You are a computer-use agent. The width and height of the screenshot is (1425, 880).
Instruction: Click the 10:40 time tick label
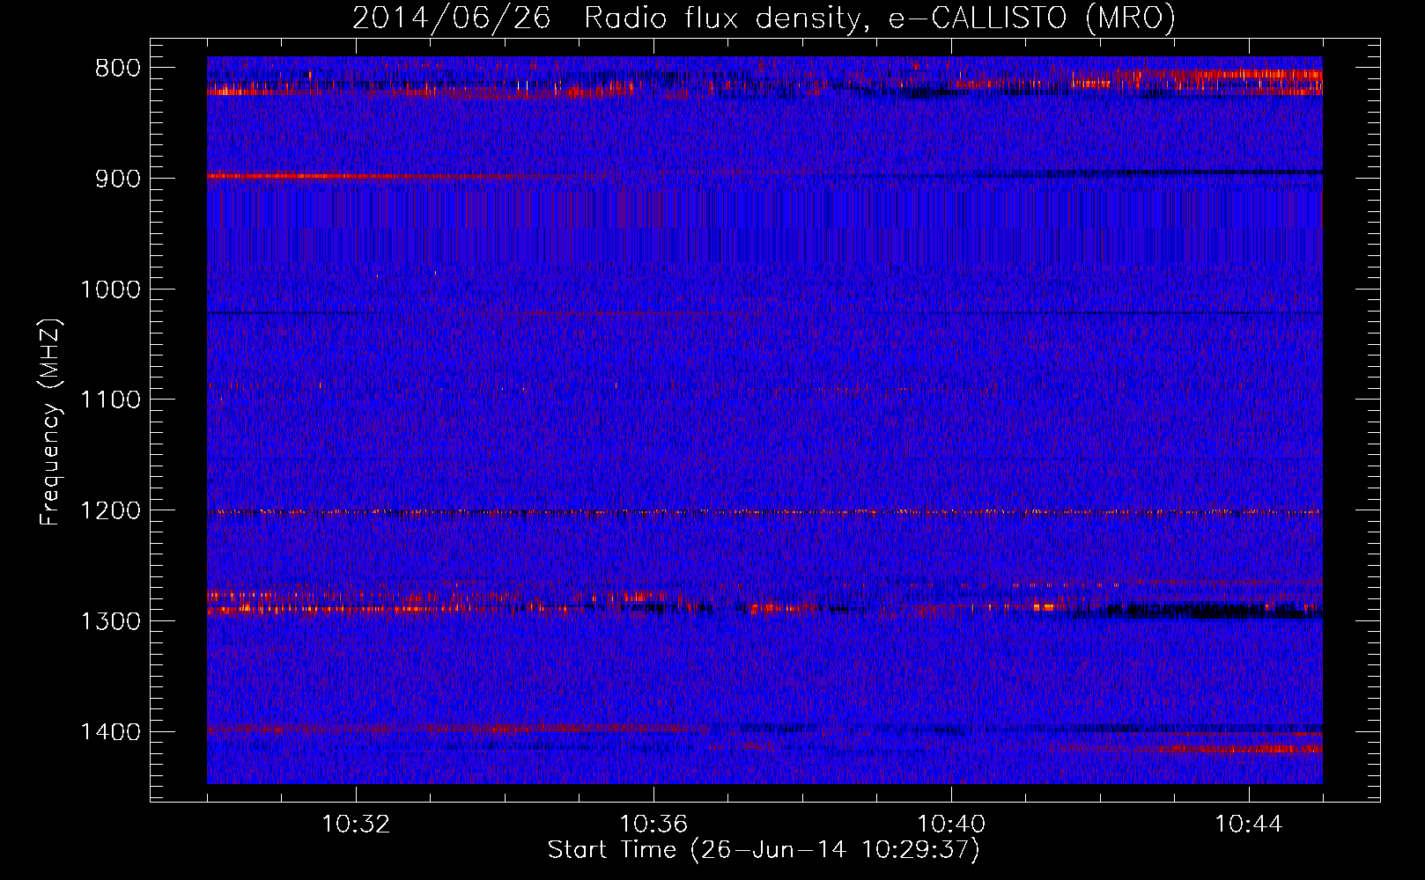tap(951, 825)
